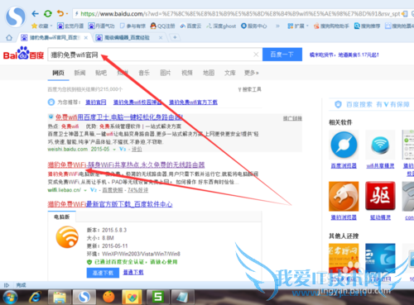Open the 百度浏览器 related software icon

[x=344, y=145]
